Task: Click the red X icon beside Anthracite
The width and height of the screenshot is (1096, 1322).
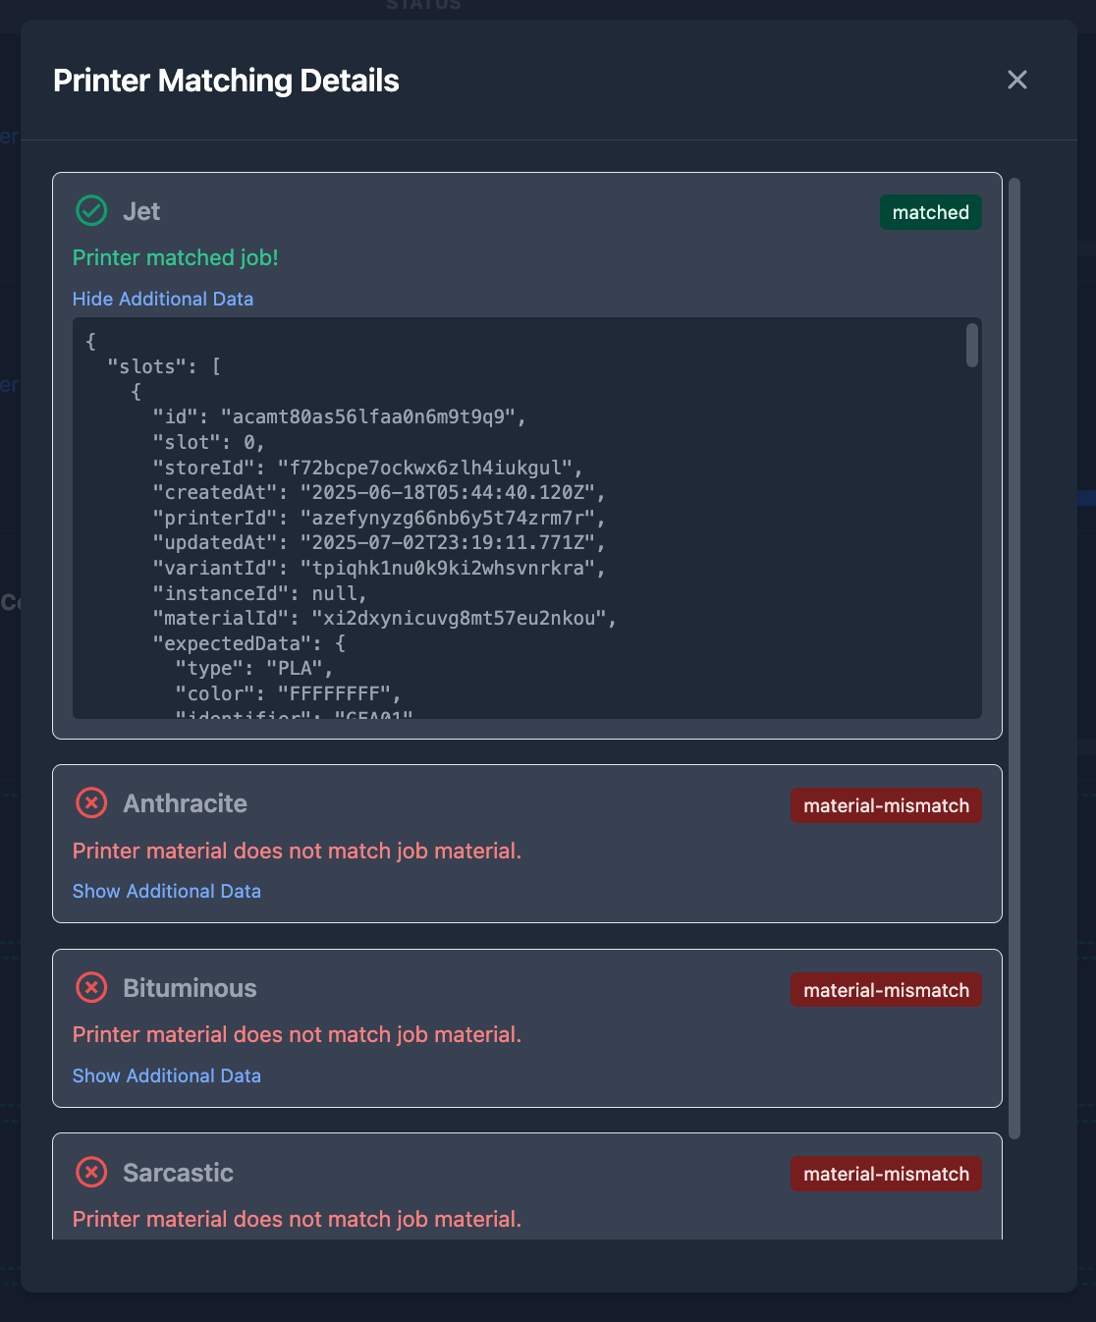Action: [x=91, y=803]
